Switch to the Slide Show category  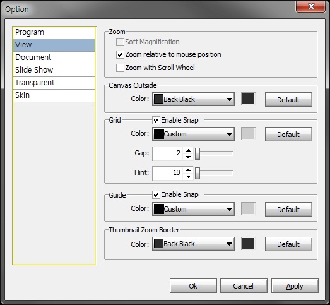tap(54, 70)
